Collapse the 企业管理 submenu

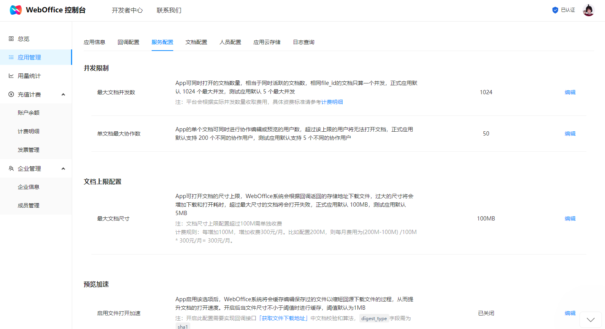point(63,169)
